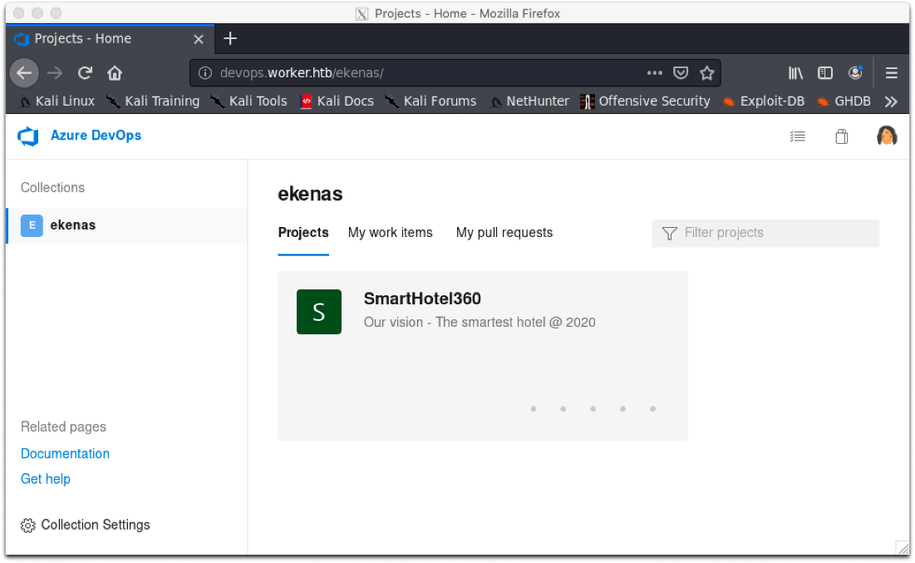Open the SmartHotel360 project title
The width and height of the screenshot is (915, 563).
point(422,299)
